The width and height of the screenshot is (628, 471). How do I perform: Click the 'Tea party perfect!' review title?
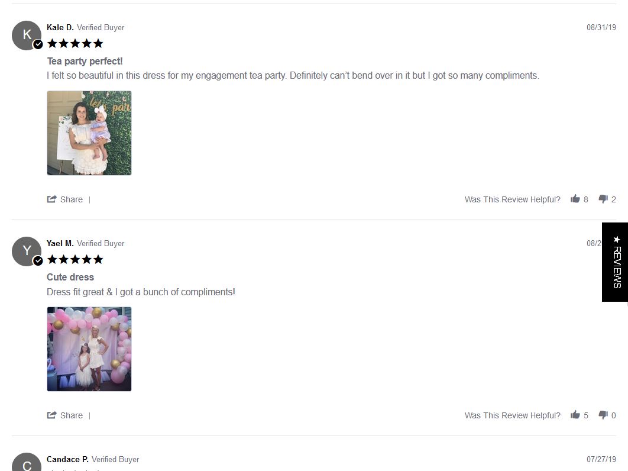click(x=85, y=61)
